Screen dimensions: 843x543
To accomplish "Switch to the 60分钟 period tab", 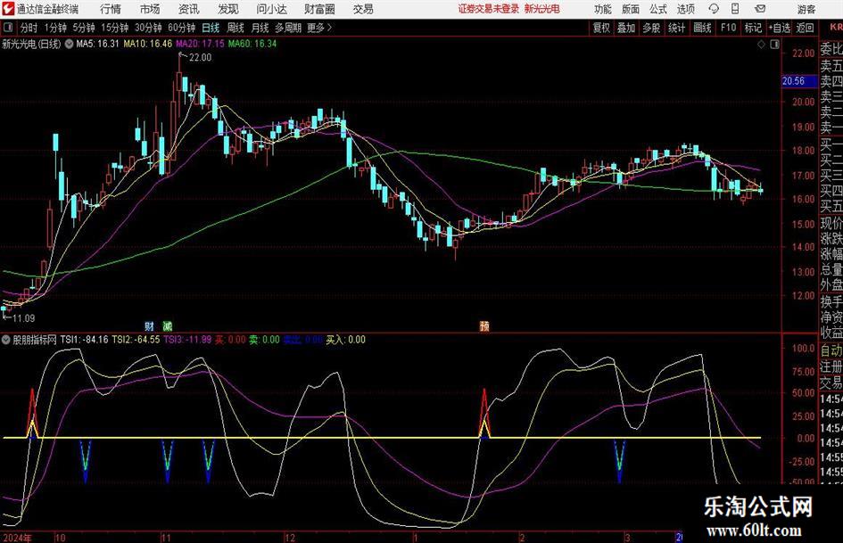I will pos(181,28).
